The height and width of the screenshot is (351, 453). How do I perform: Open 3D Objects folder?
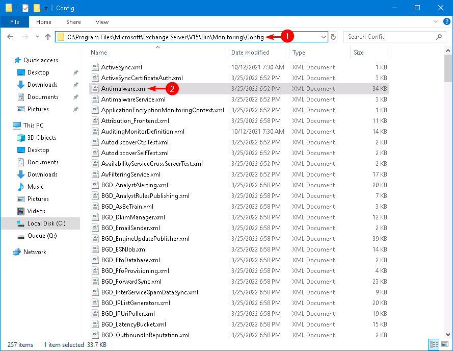[x=42, y=138]
